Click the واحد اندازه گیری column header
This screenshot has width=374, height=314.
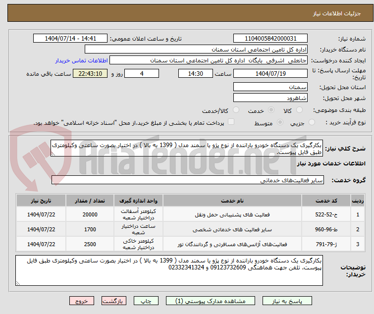point(139,201)
